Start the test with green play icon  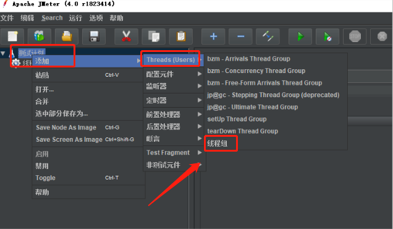click(x=300, y=37)
